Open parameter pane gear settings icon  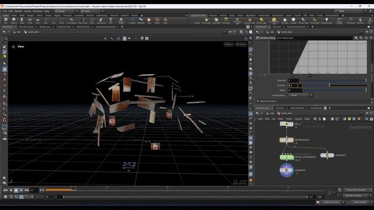point(356,38)
